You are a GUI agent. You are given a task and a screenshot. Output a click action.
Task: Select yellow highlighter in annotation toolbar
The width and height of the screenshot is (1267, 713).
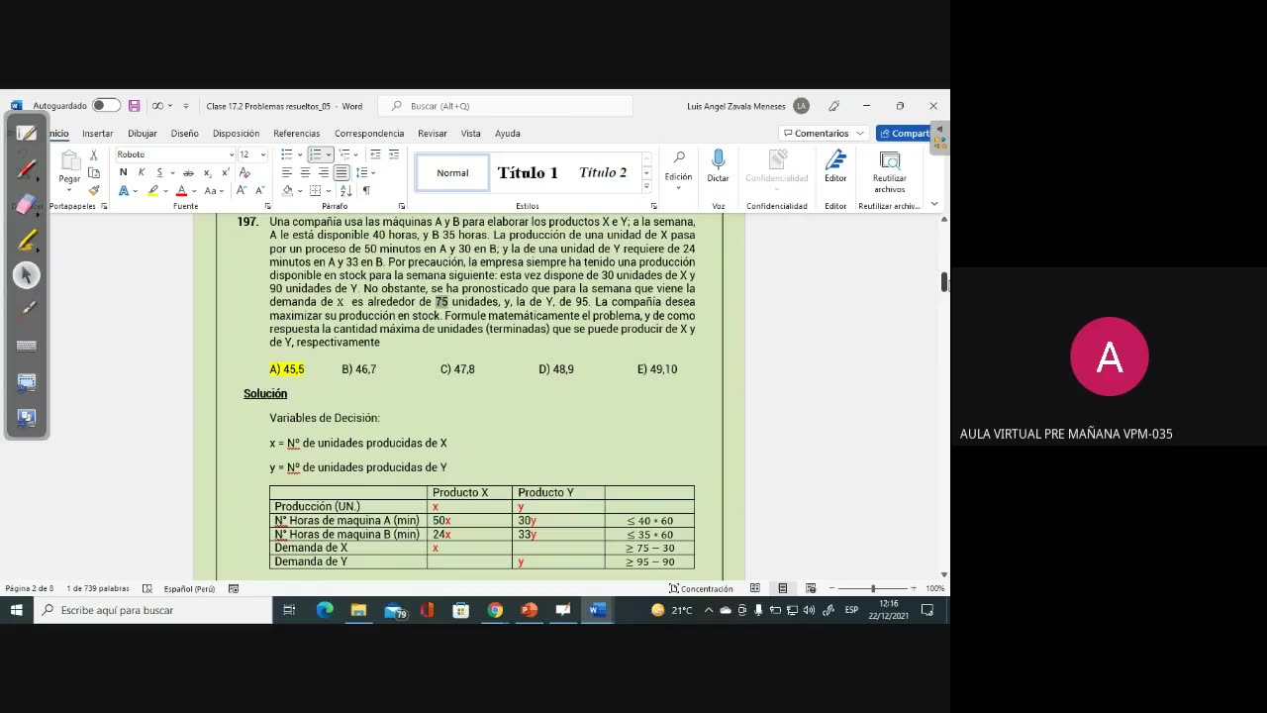[27, 240]
